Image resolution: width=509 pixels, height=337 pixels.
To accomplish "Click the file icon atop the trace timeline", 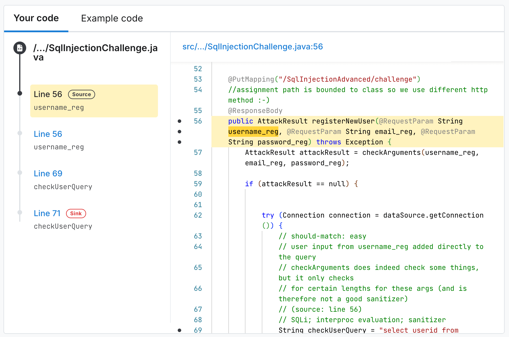I will (x=19, y=48).
